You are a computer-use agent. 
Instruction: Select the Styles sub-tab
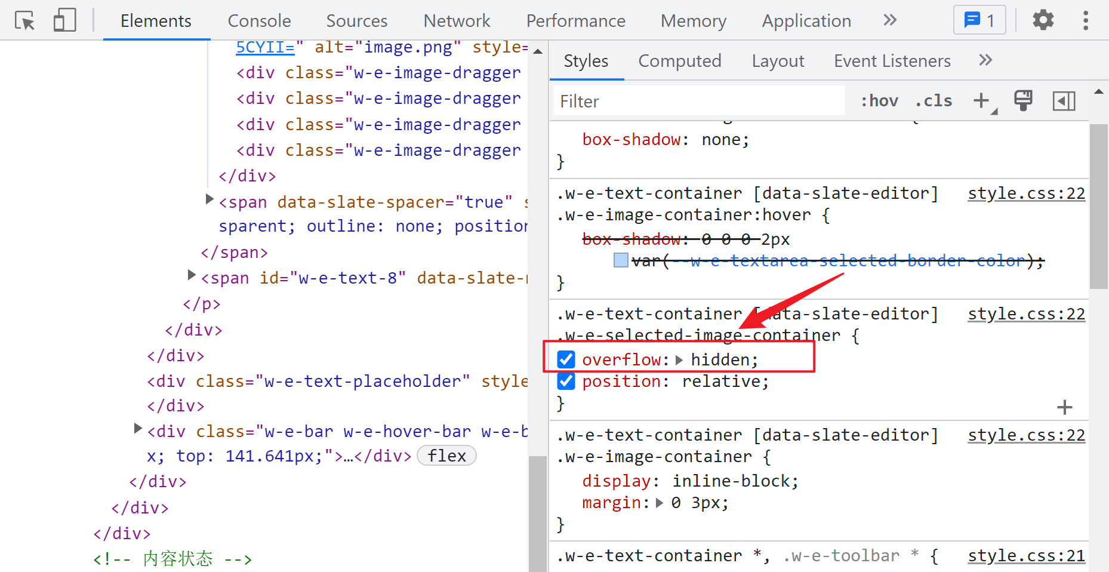(586, 61)
